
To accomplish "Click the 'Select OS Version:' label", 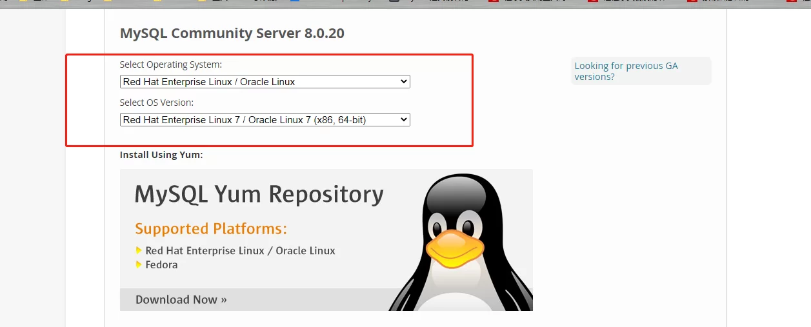I will (x=157, y=102).
